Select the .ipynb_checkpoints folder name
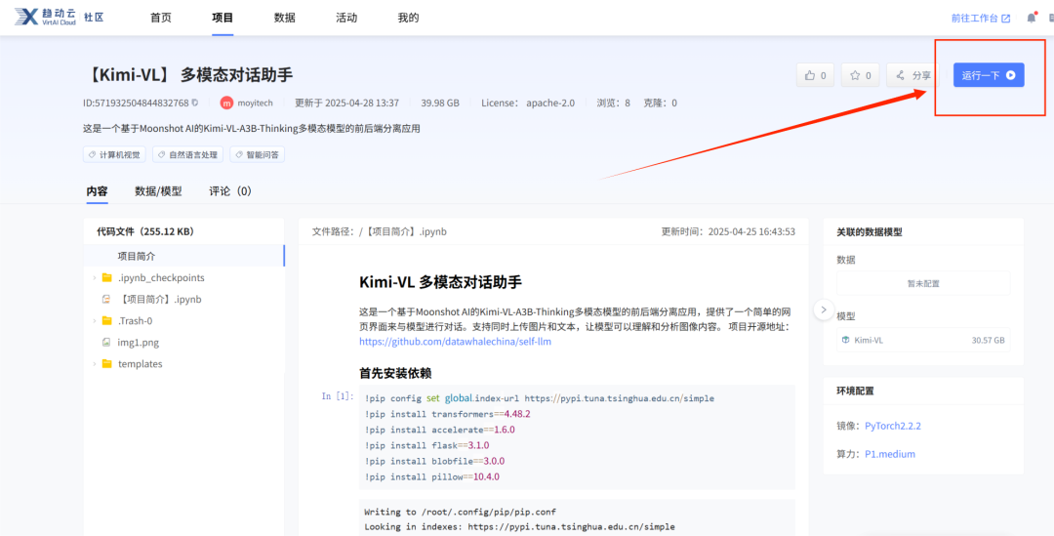 click(x=161, y=277)
